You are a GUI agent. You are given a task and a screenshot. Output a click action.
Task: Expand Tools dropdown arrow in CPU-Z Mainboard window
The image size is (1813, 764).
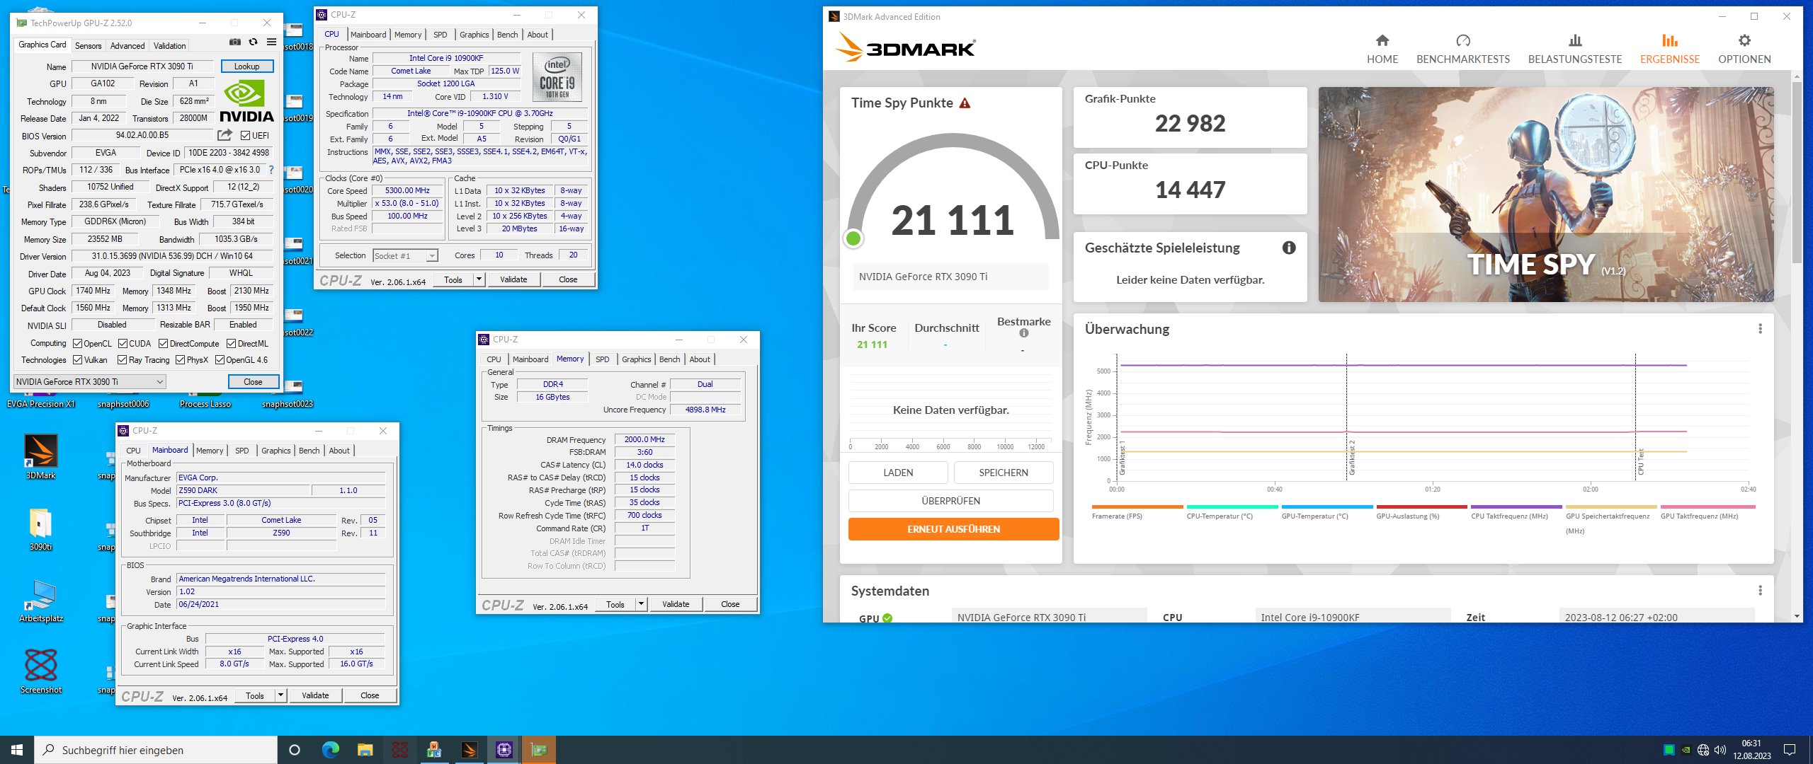coord(280,695)
